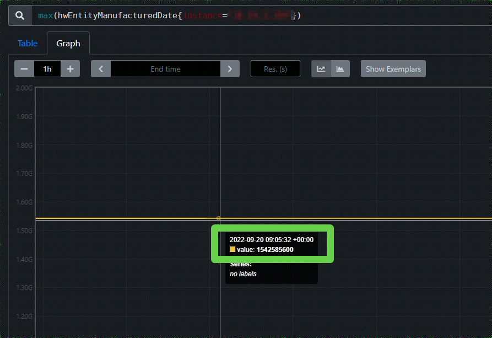Click the yellow series swatch in the tooltip
492x338 pixels.
pyautogui.click(x=233, y=249)
